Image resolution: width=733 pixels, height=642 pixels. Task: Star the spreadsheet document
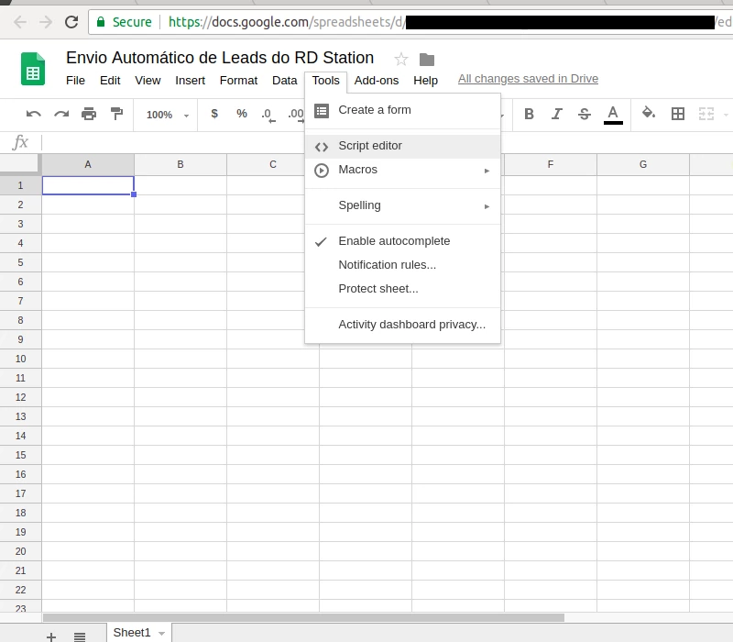pyautogui.click(x=399, y=58)
